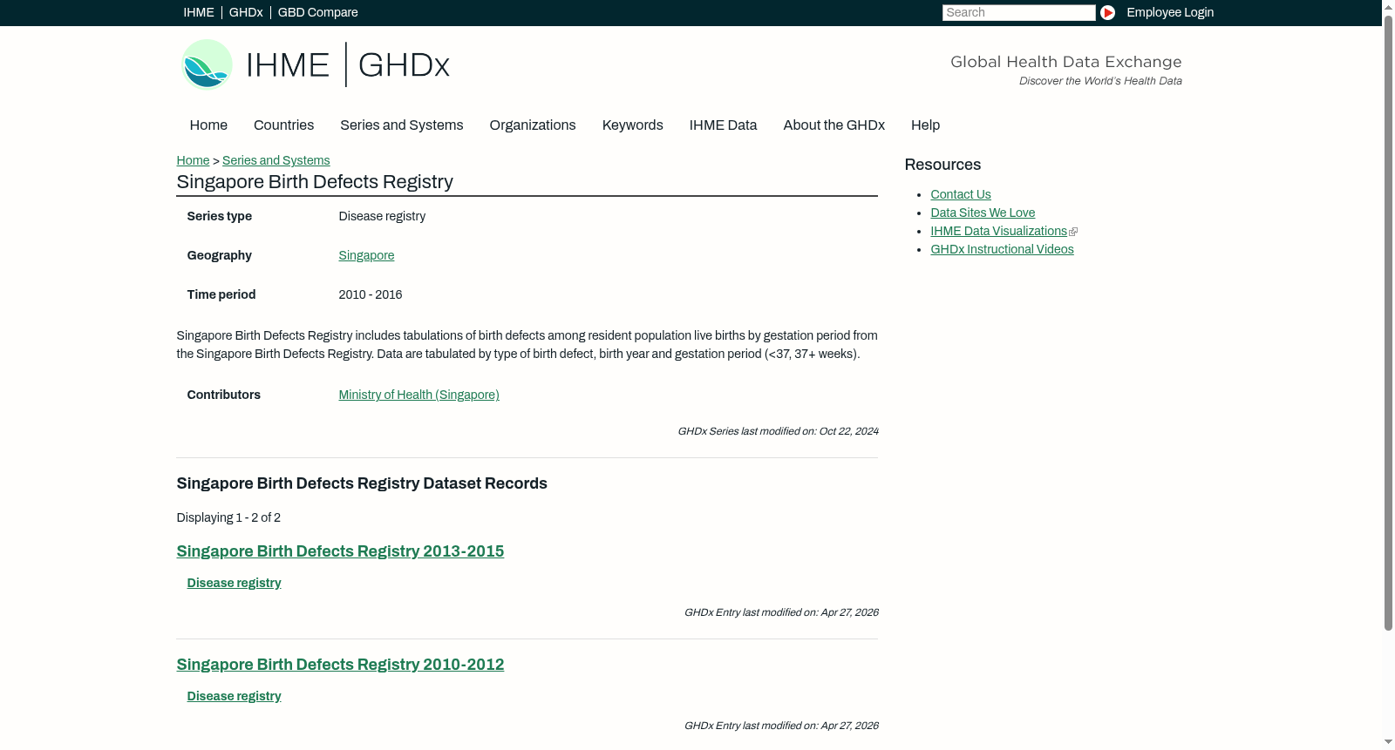
Task: Select the time period value 2010 - 2016
Action: (x=371, y=295)
